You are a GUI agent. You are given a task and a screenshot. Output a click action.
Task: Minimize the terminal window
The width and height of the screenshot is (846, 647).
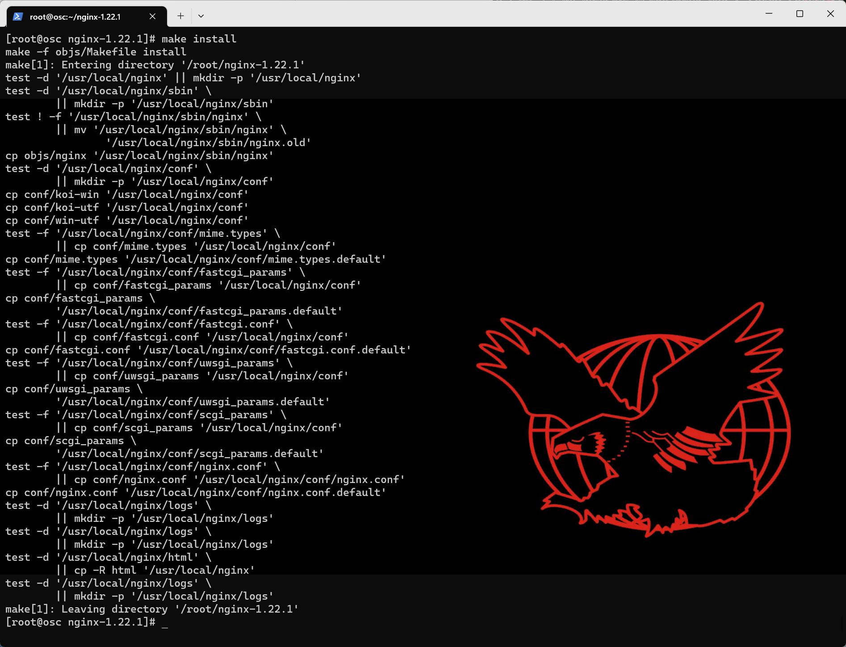point(769,14)
